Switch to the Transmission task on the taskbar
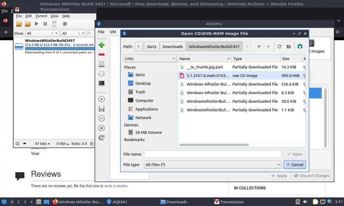This screenshot has width=344, height=206. coord(229,202)
